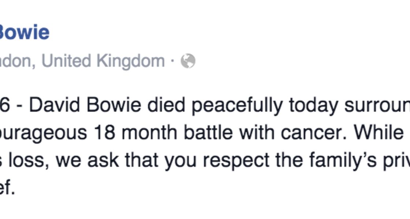Click 'David' in the post body text

pyautogui.click(x=55, y=105)
